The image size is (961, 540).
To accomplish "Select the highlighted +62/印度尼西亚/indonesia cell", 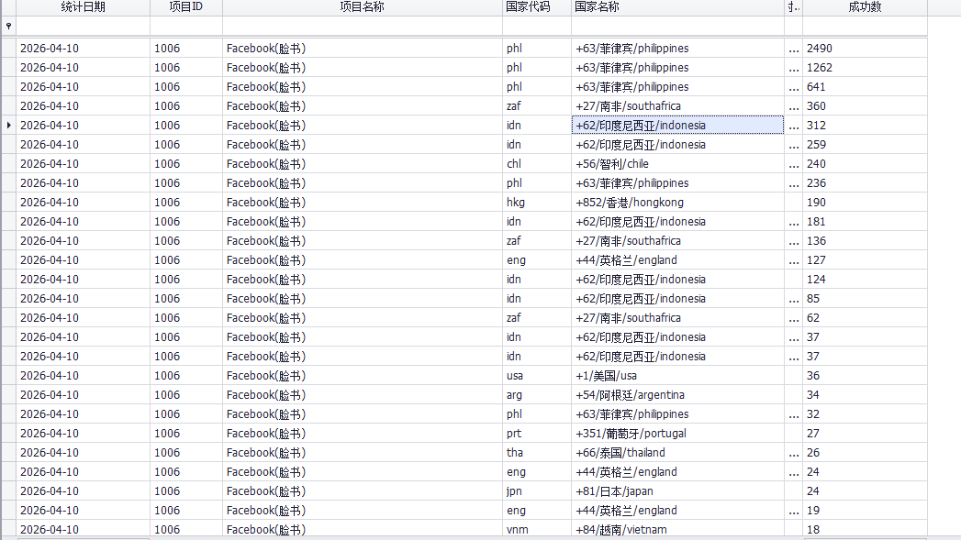I will pyautogui.click(x=678, y=125).
